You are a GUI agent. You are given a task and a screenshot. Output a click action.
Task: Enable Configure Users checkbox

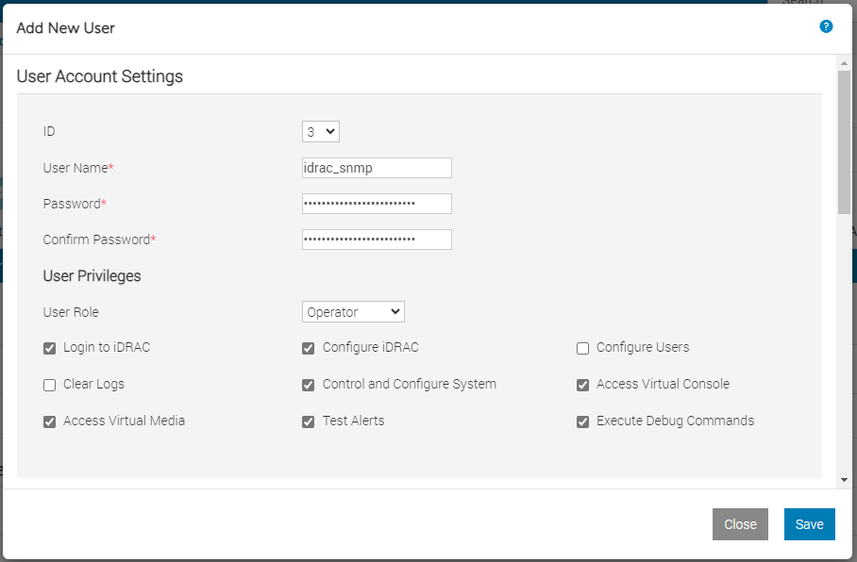[x=582, y=349]
